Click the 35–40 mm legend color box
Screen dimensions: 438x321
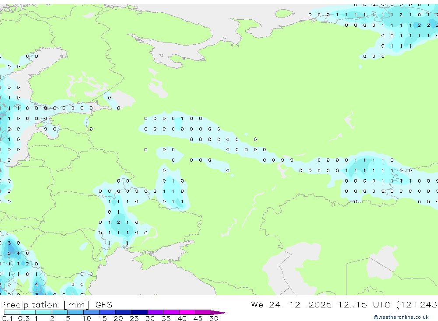tap(171, 312)
